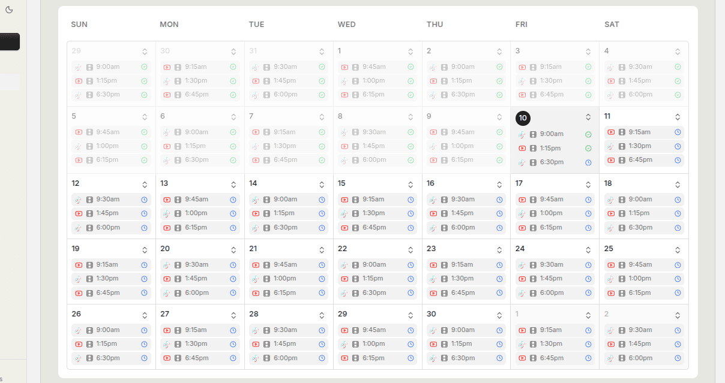Click the day number 15 label

(342, 183)
